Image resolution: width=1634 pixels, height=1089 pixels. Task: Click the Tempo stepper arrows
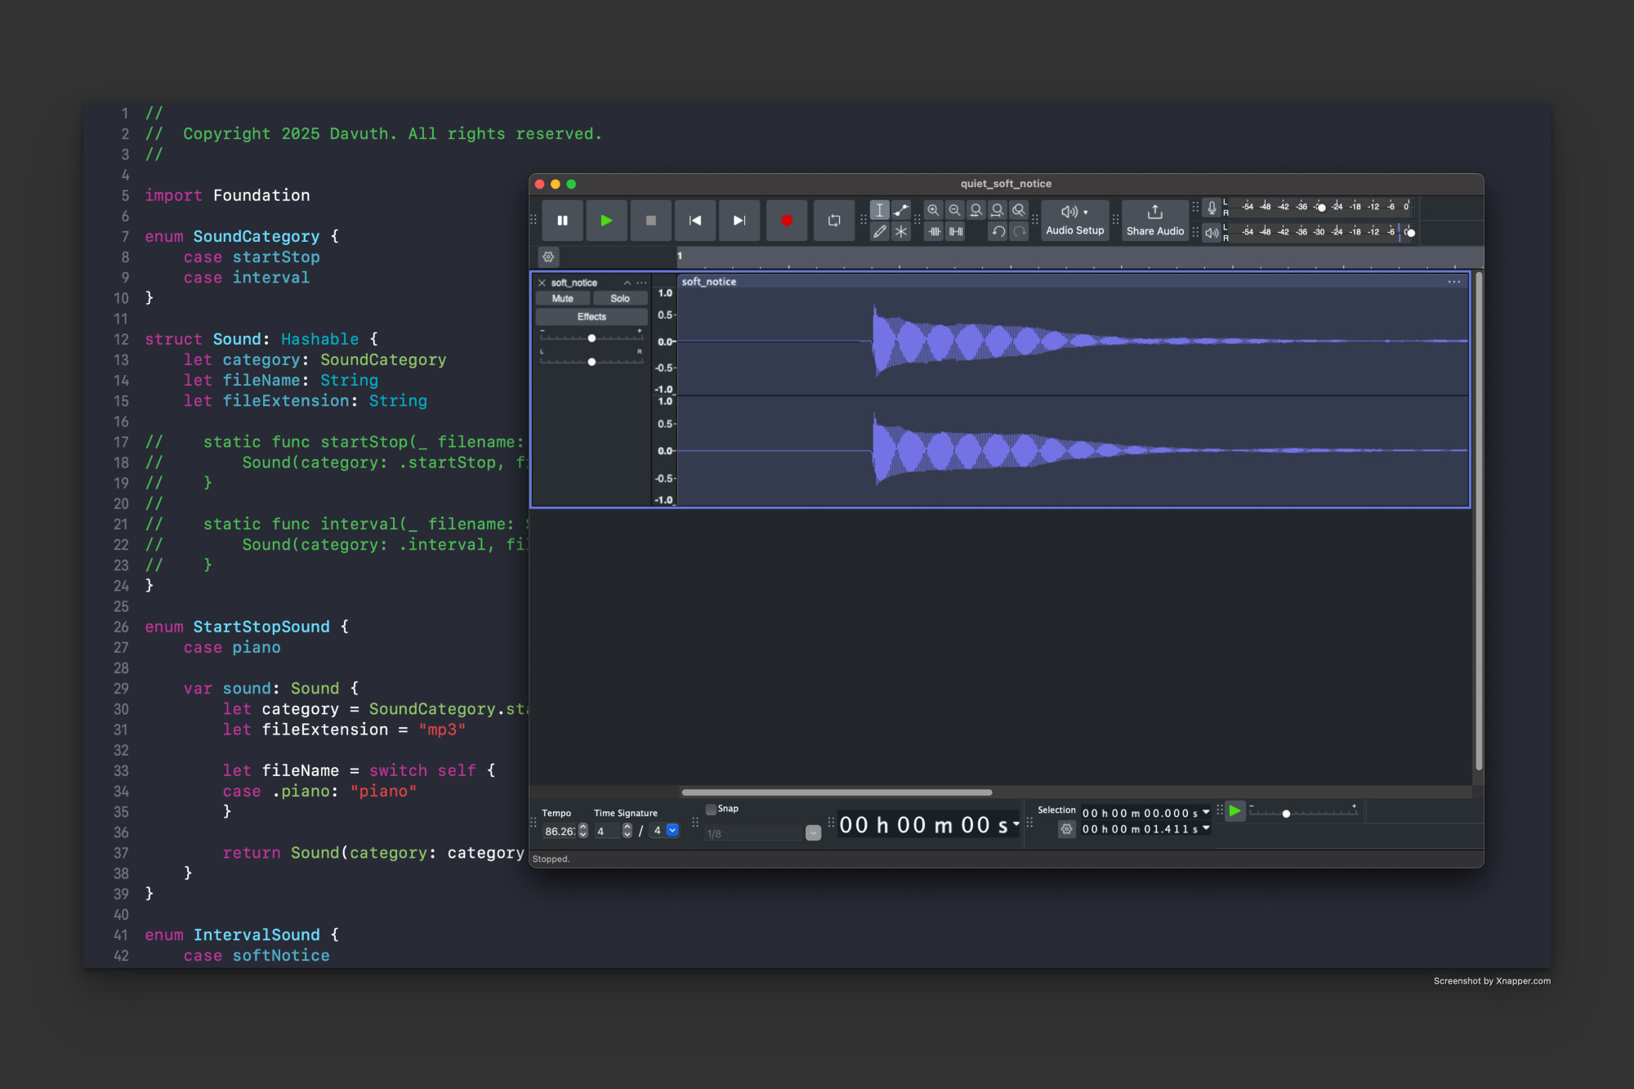[x=583, y=832]
